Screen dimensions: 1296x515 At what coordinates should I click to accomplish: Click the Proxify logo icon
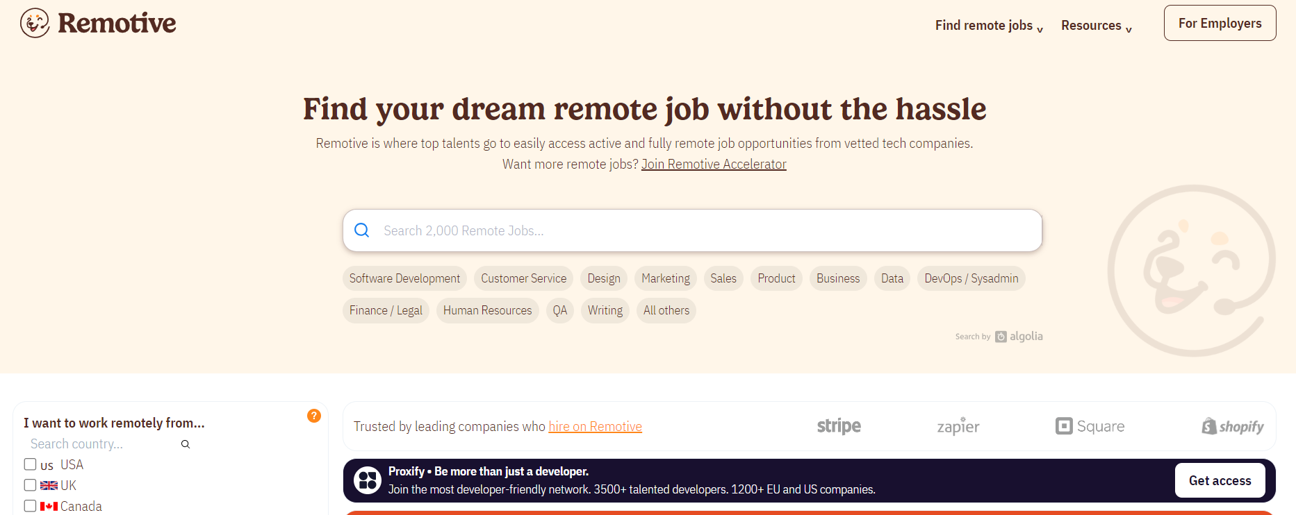(x=368, y=480)
